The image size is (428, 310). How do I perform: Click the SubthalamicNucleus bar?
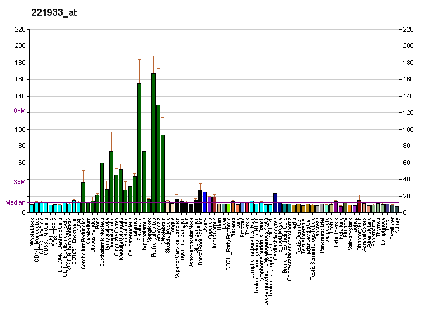pyautogui.click(x=102, y=187)
